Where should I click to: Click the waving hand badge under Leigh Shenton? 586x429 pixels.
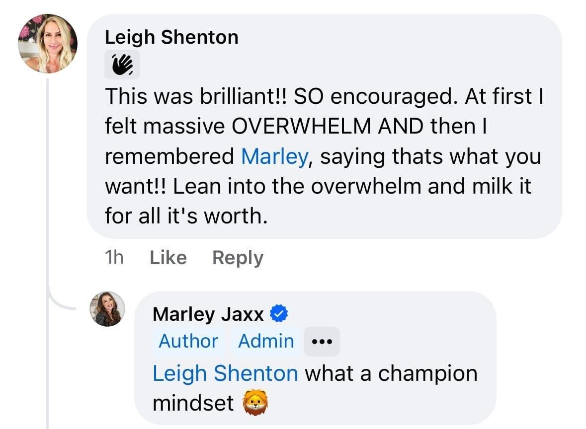122,65
